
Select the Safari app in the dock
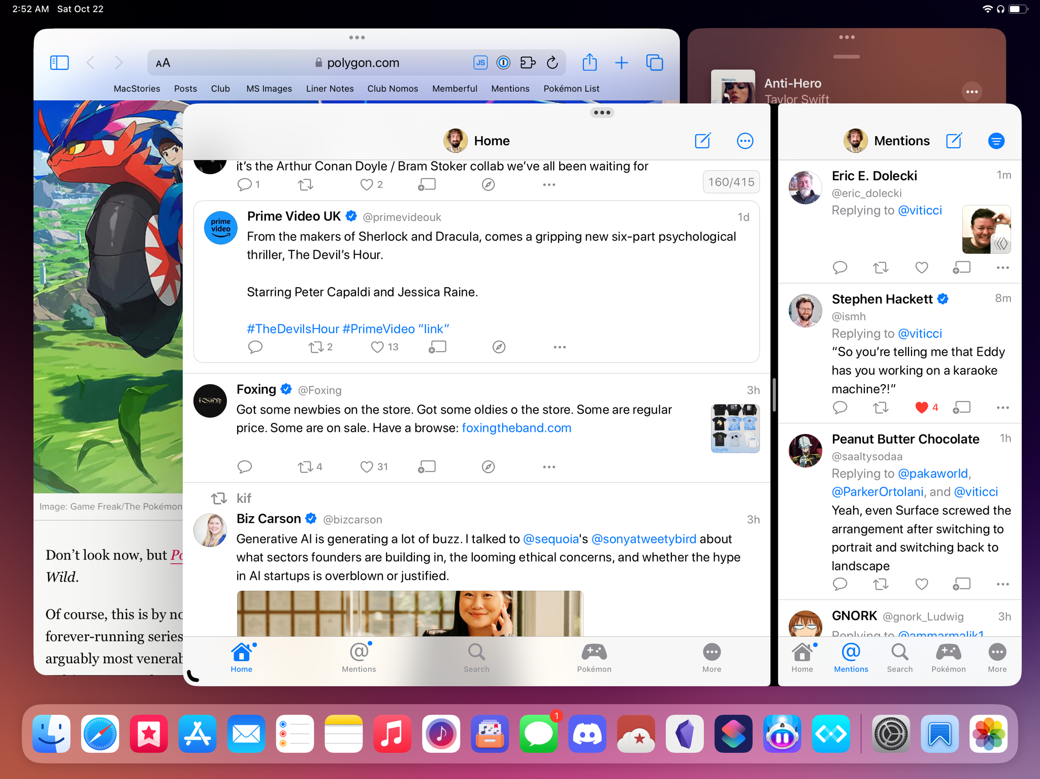99,735
